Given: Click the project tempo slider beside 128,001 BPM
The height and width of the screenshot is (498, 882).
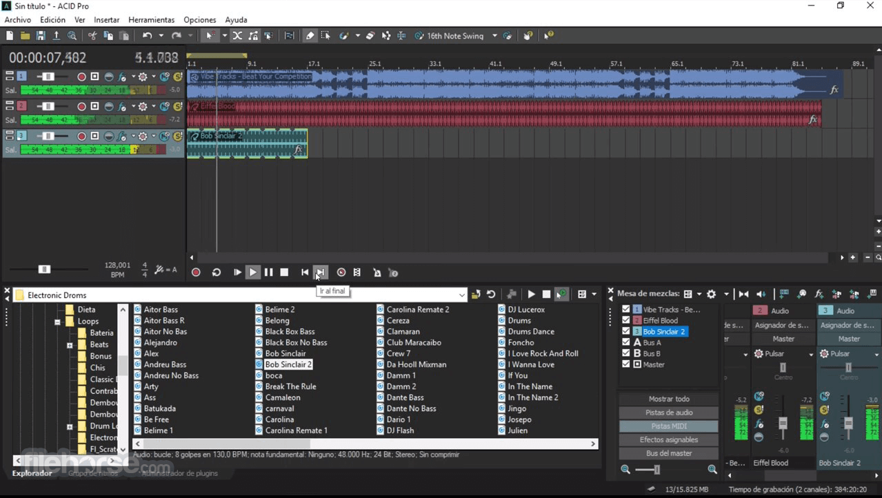Looking at the screenshot, I should coord(44,270).
